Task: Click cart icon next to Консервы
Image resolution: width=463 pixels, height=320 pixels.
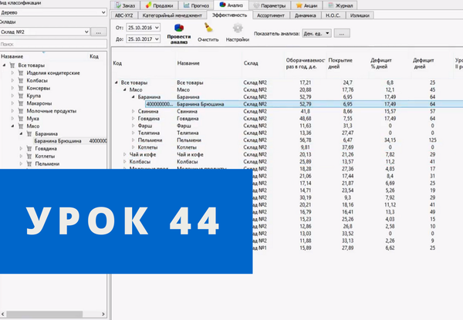Action: (x=21, y=88)
